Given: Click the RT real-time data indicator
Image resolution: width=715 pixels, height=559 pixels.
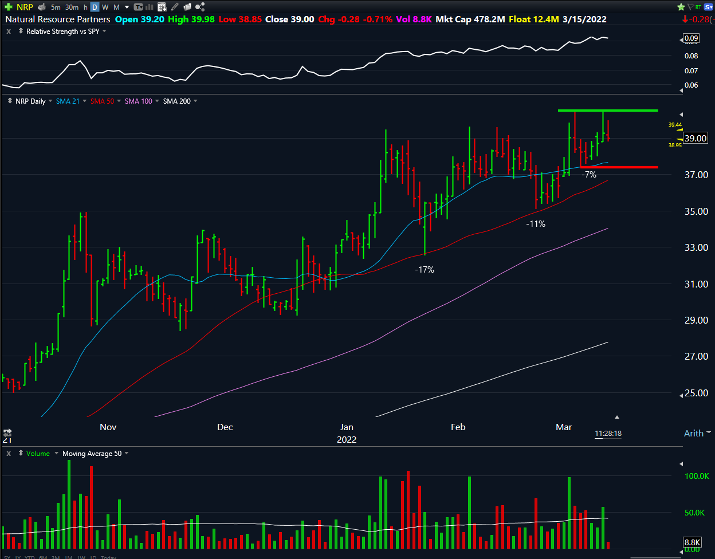Looking at the screenshot, I should point(698,7).
